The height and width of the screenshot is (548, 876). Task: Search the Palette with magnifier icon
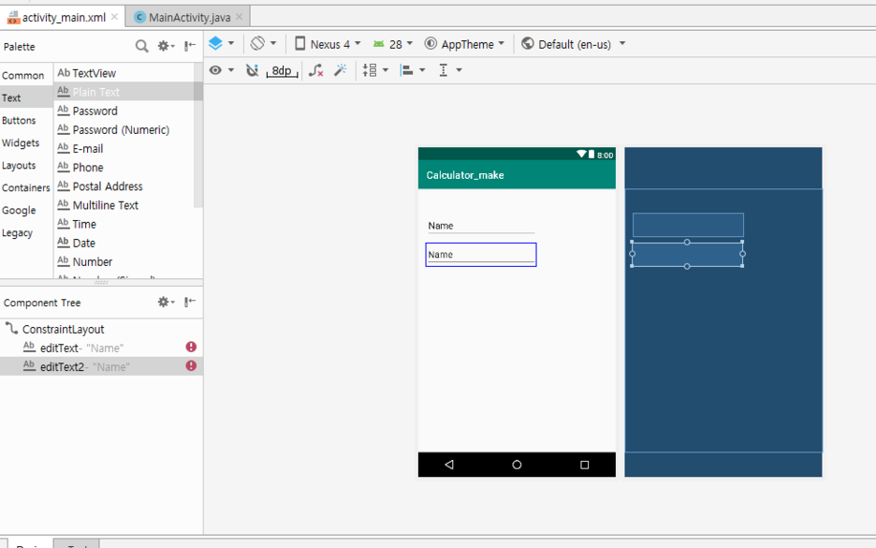(142, 47)
